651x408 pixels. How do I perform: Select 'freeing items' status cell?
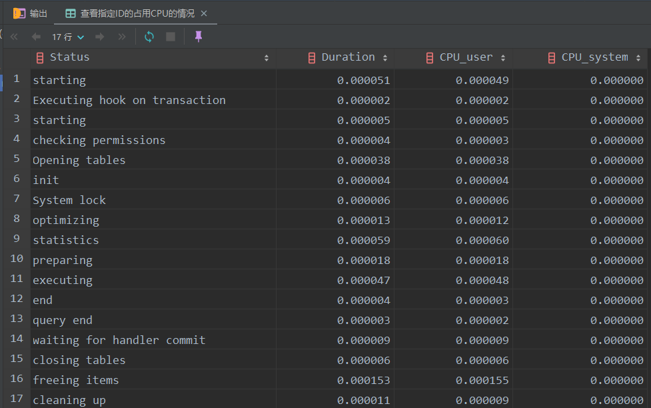pos(153,380)
